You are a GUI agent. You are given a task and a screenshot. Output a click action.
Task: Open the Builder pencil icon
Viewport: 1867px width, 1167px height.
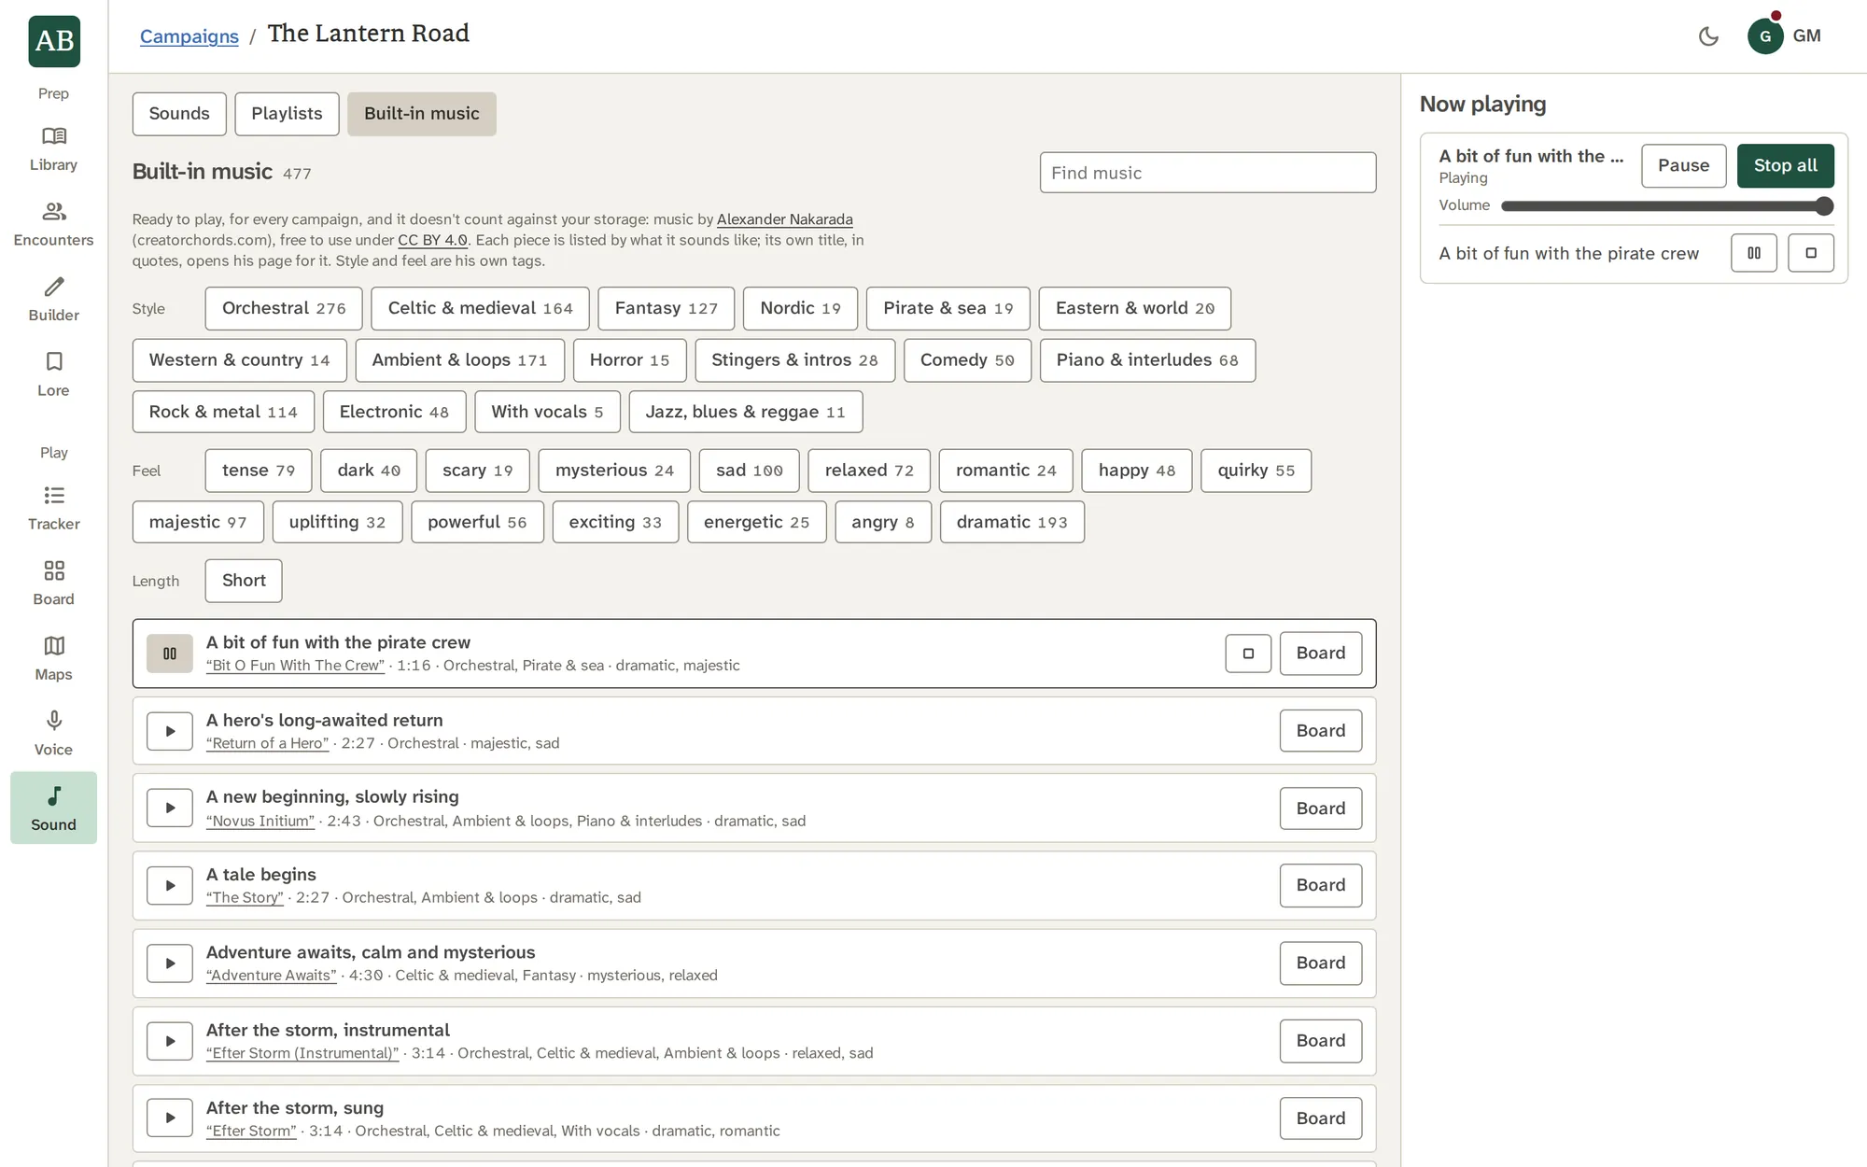click(53, 300)
